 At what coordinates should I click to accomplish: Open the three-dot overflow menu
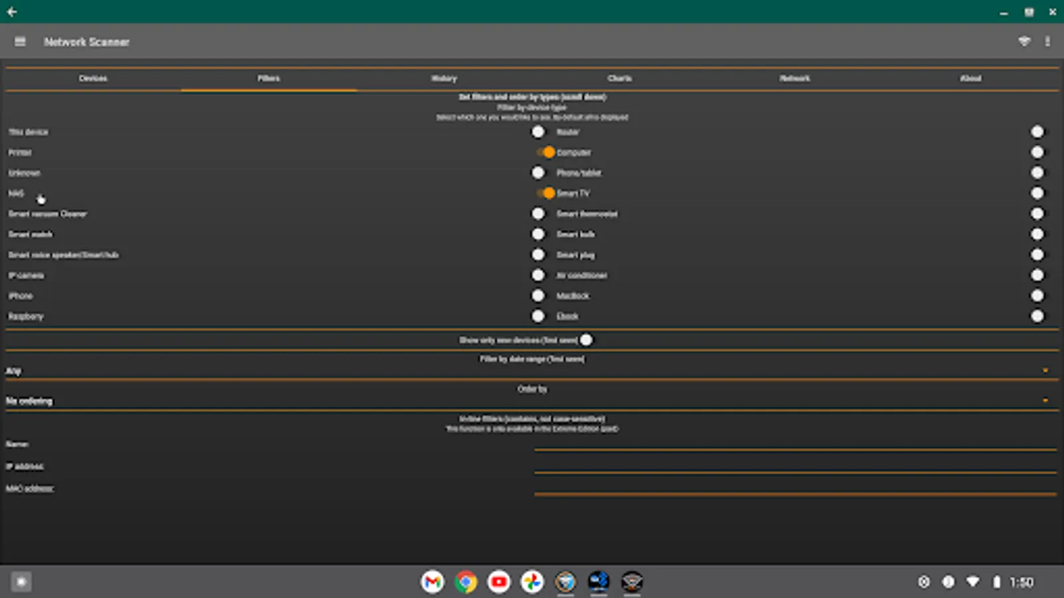(x=1047, y=41)
